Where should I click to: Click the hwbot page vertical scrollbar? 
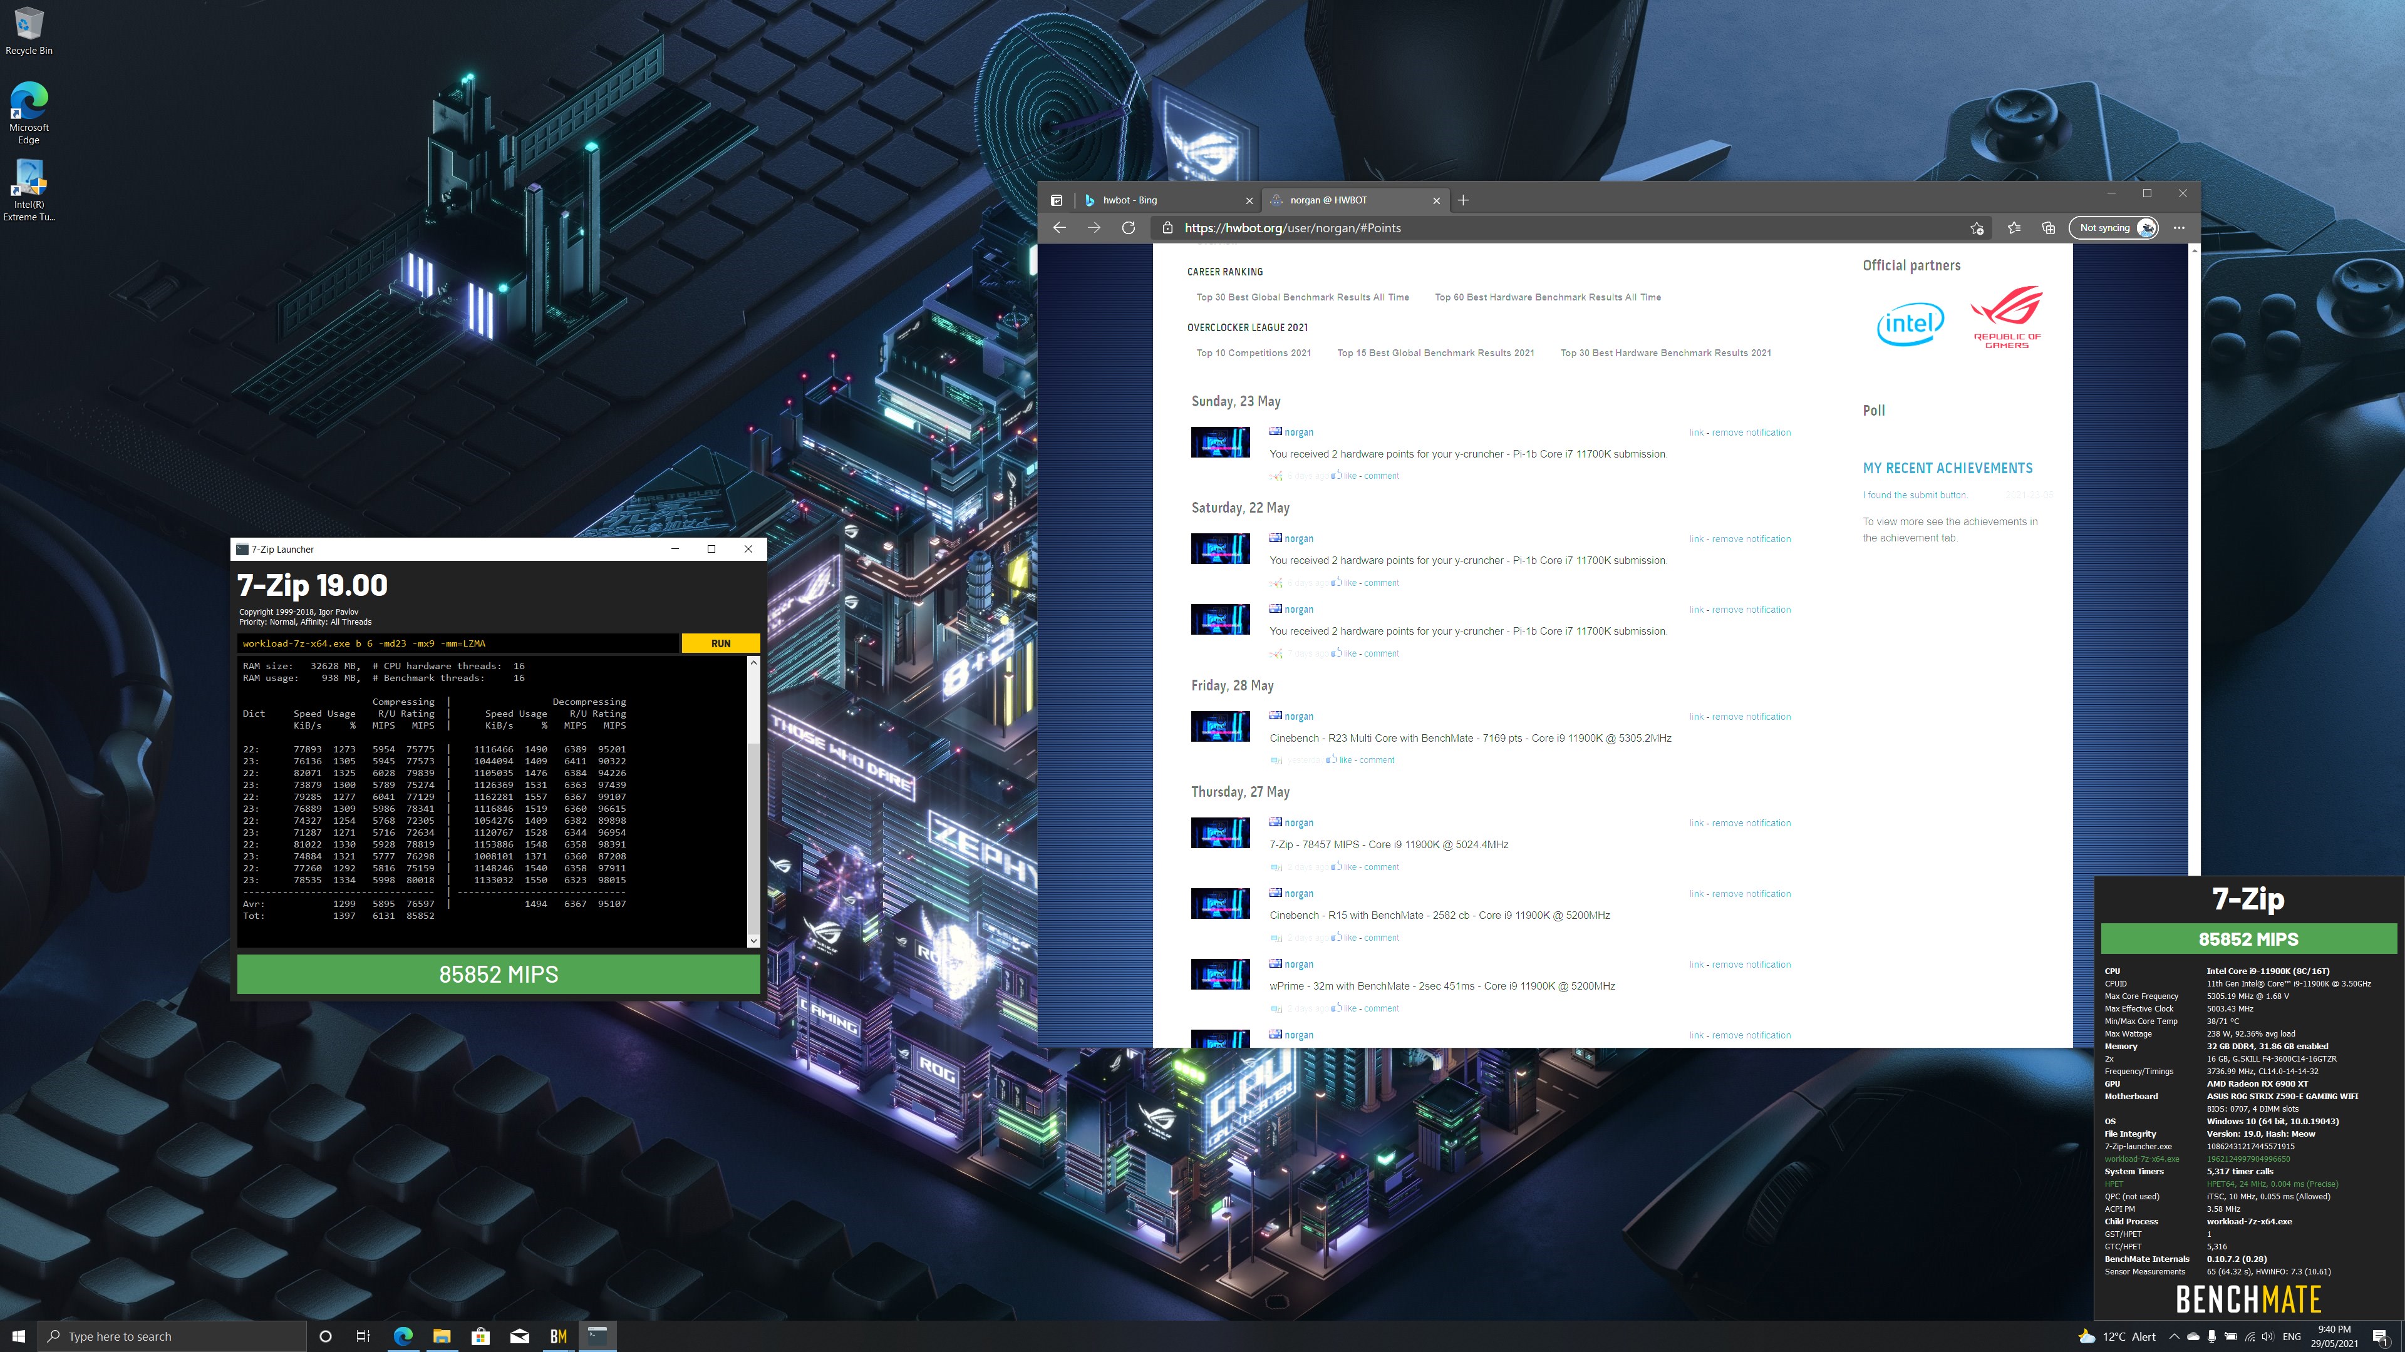tap(2194, 646)
